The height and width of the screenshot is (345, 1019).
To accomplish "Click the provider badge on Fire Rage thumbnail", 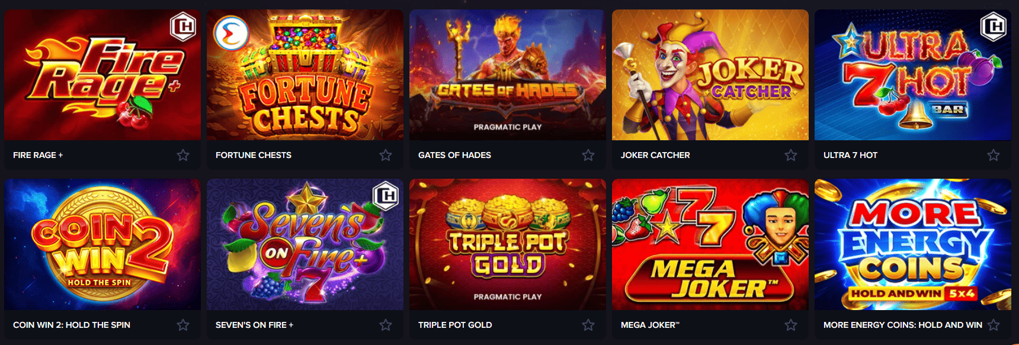I will click(183, 27).
